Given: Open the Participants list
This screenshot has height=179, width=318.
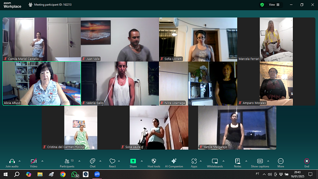Looking at the screenshot, I should click(x=66, y=161).
